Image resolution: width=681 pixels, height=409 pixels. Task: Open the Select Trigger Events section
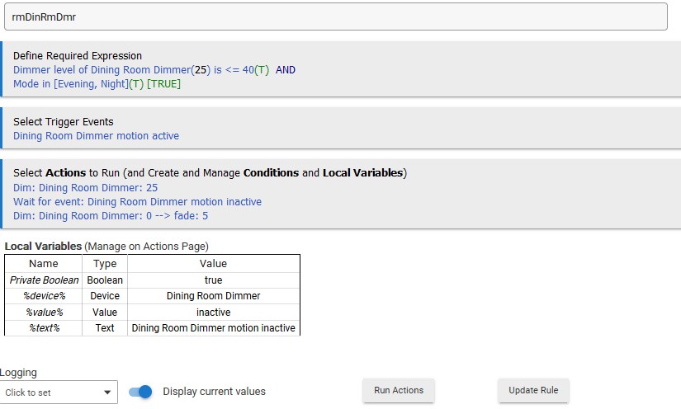pyautogui.click(x=64, y=122)
